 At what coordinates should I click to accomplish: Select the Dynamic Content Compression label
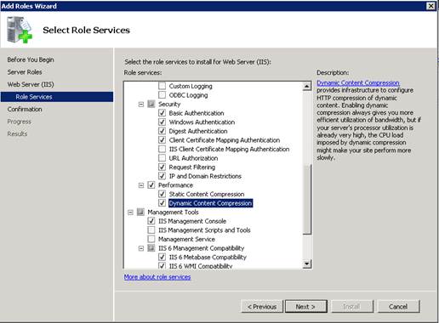pos(210,203)
